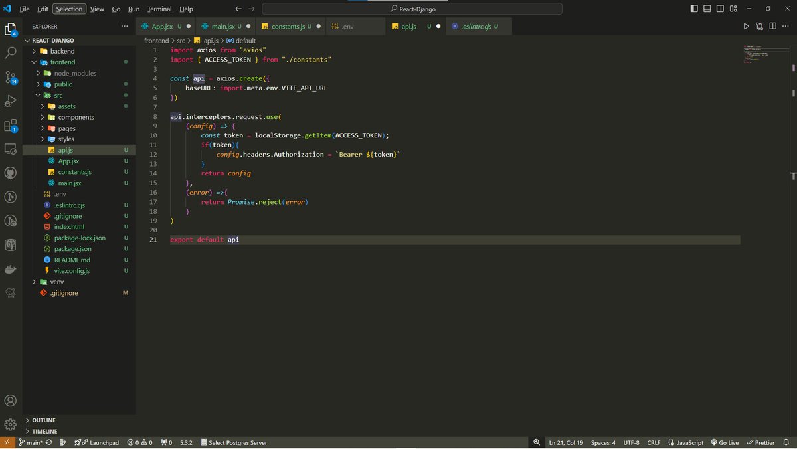The width and height of the screenshot is (797, 449).
Task: Open package.json in the explorer
Action: (79, 249)
